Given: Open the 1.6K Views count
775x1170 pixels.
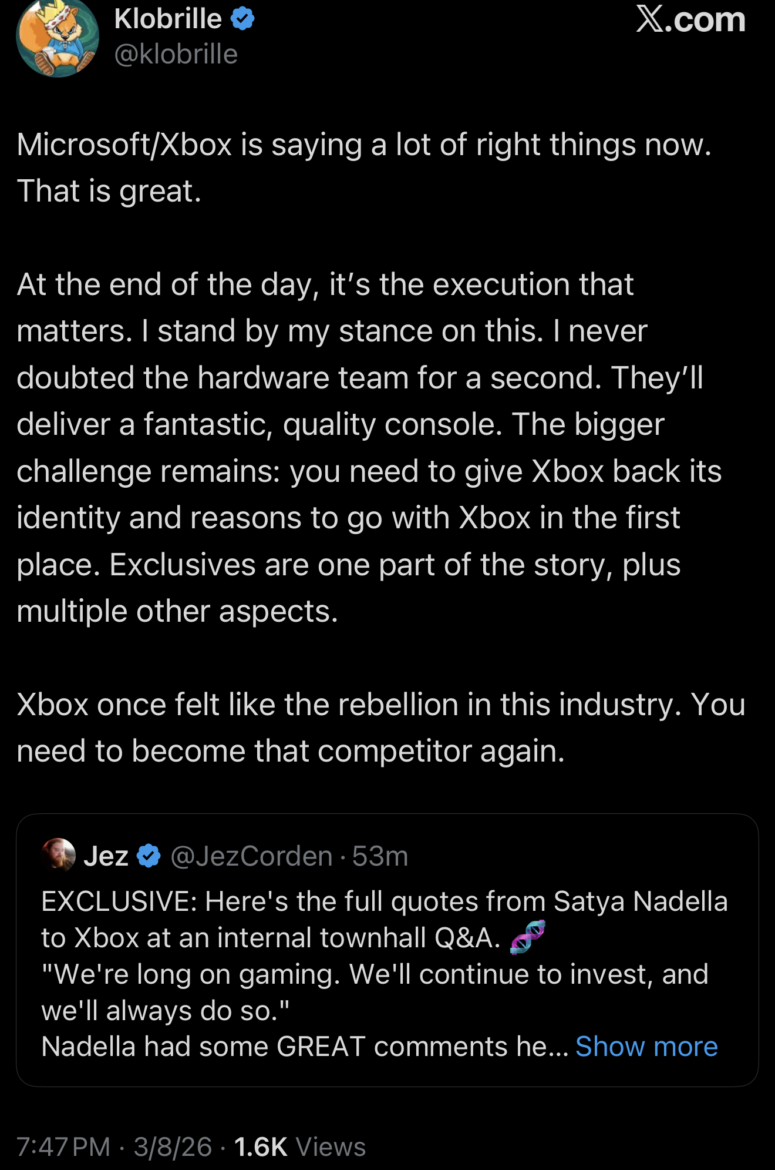Looking at the screenshot, I should click(x=299, y=1146).
